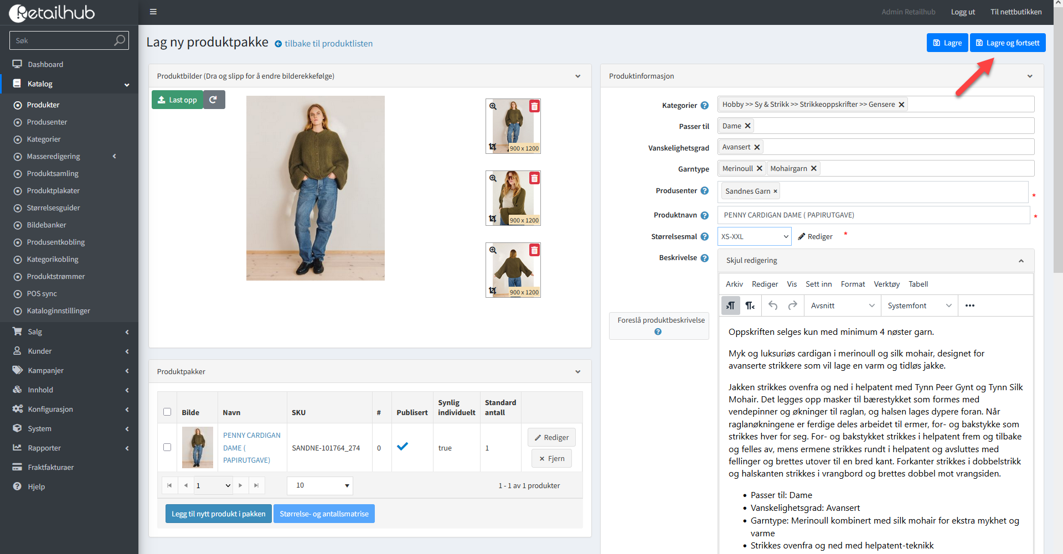This screenshot has height=554, width=1063.
Task: Click the hamburger menu icon in top bar
Action: [153, 12]
